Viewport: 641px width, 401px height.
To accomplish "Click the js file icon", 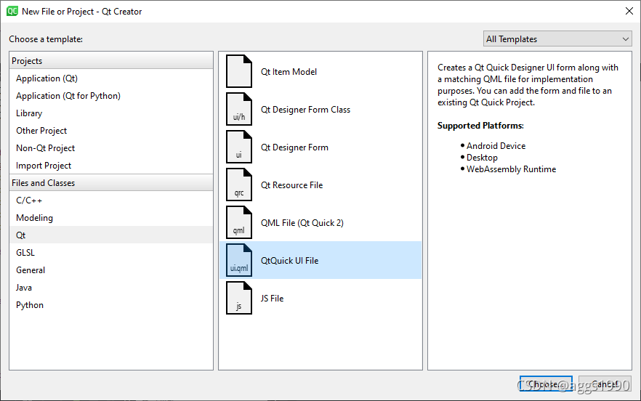I will click(x=239, y=298).
